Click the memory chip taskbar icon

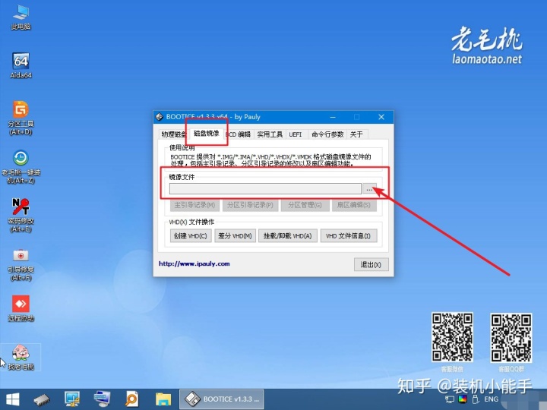click(x=42, y=400)
